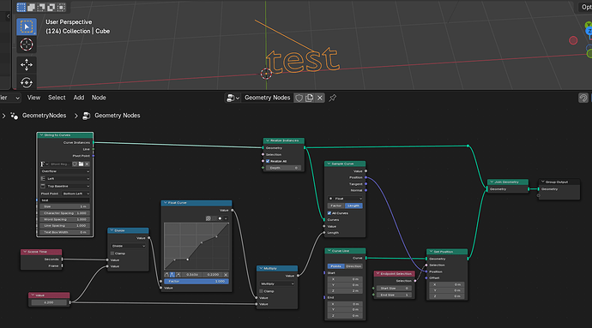Adjust the Word Spacing slider

click(65, 219)
